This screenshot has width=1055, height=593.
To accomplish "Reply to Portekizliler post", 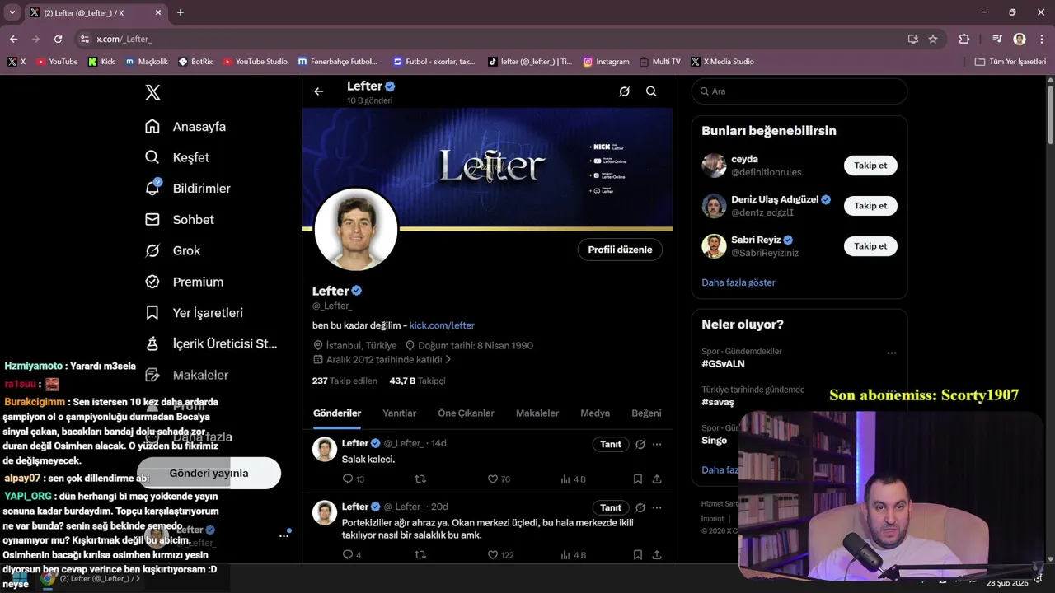I will tap(351, 554).
